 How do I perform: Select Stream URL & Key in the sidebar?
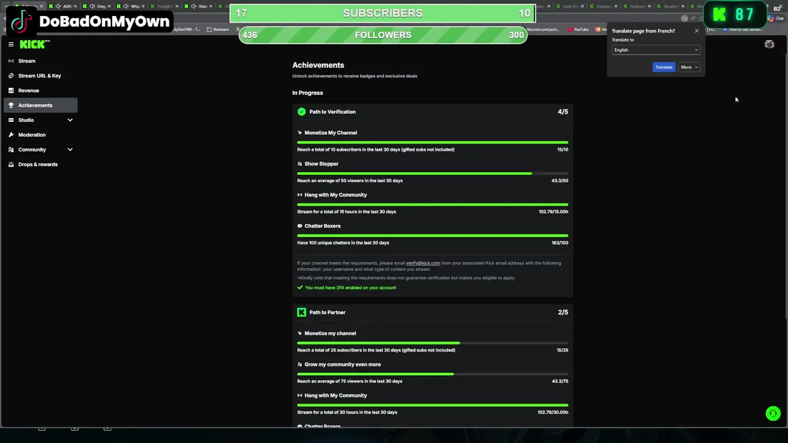point(41,76)
